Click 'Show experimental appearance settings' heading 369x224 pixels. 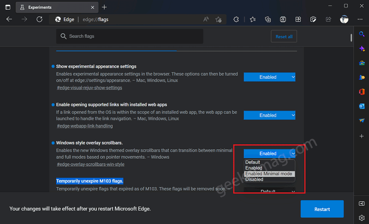click(x=96, y=66)
